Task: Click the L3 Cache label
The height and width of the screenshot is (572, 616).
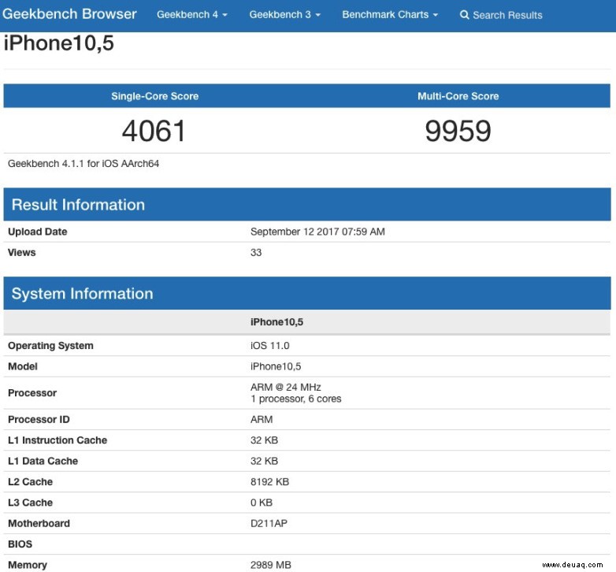Action: [30, 503]
